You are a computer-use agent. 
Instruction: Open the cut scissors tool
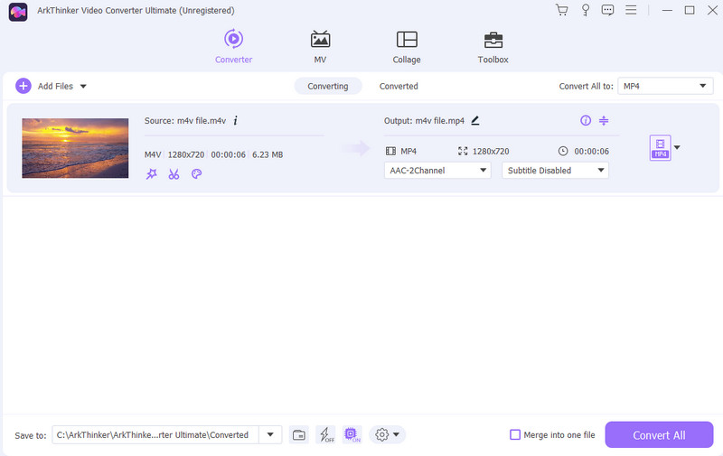174,173
